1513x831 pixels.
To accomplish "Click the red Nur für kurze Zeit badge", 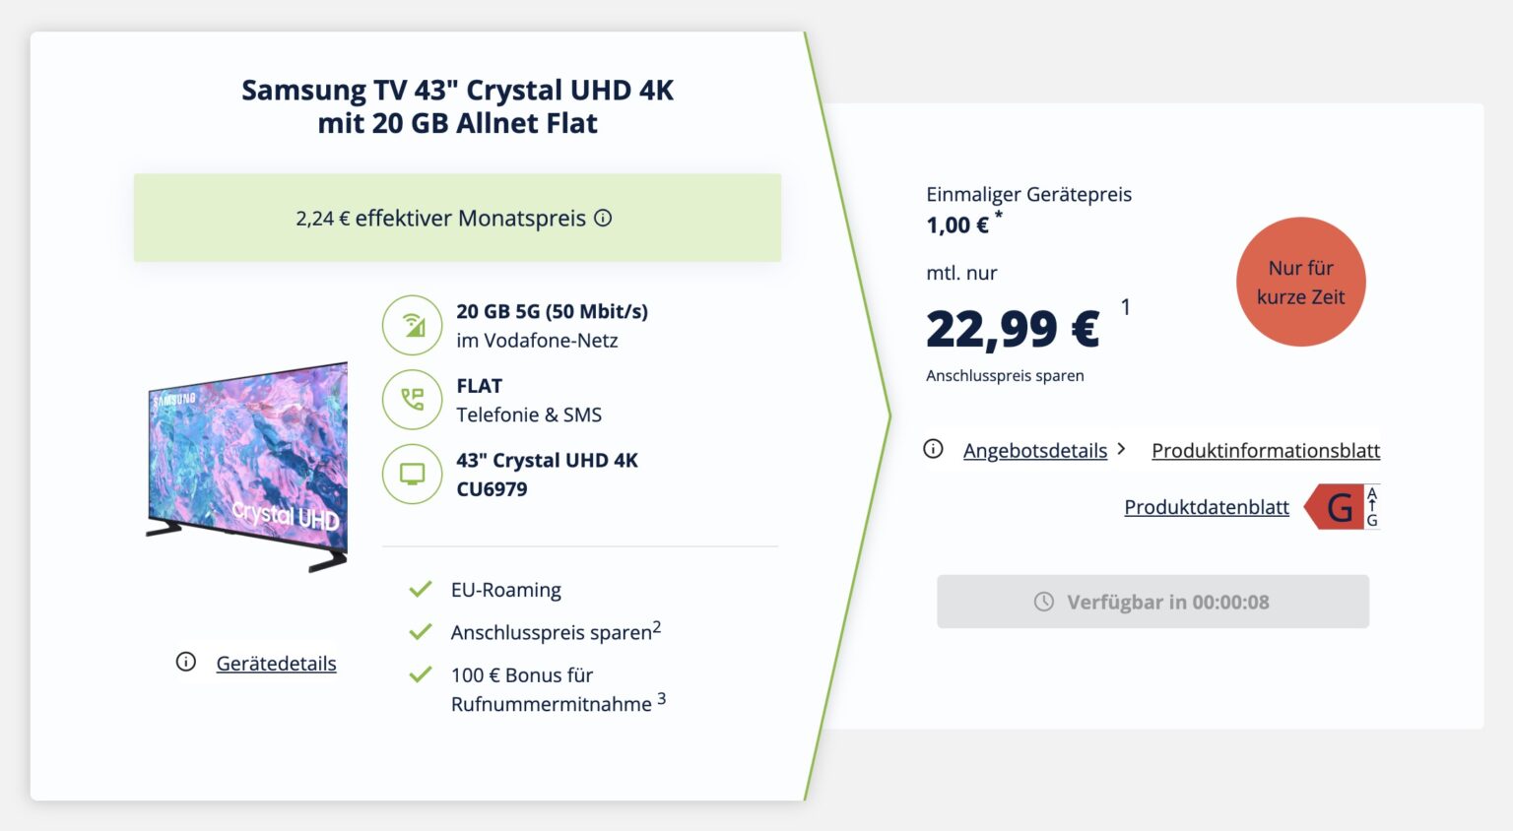I will tap(1301, 283).
